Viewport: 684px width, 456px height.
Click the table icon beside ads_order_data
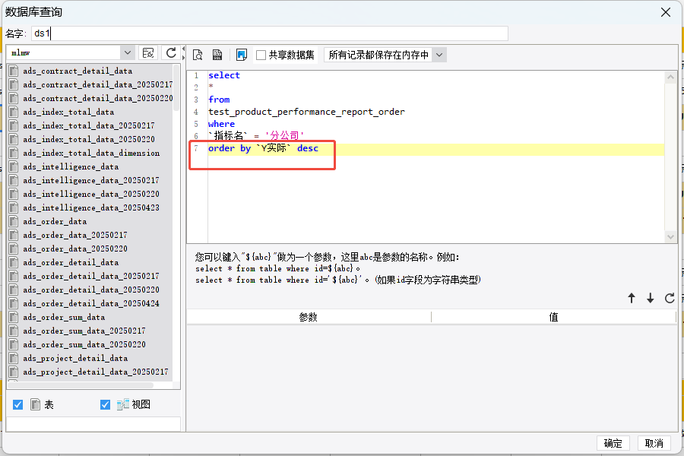click(14, 221)
